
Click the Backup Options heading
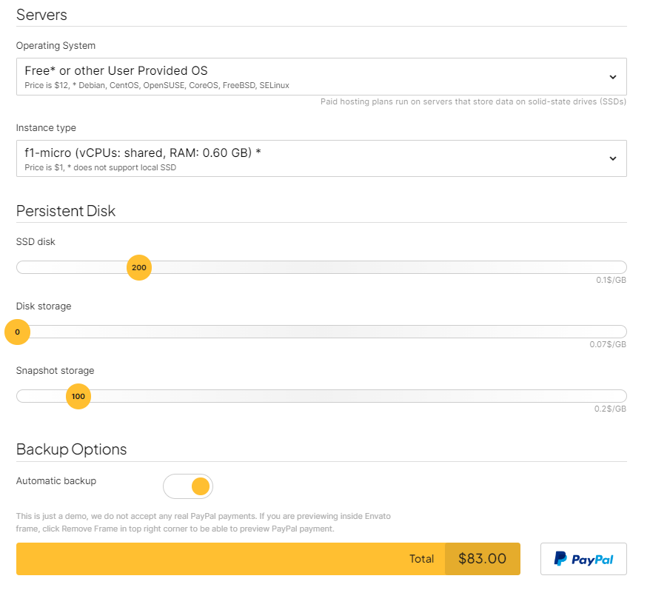point(71,449)
